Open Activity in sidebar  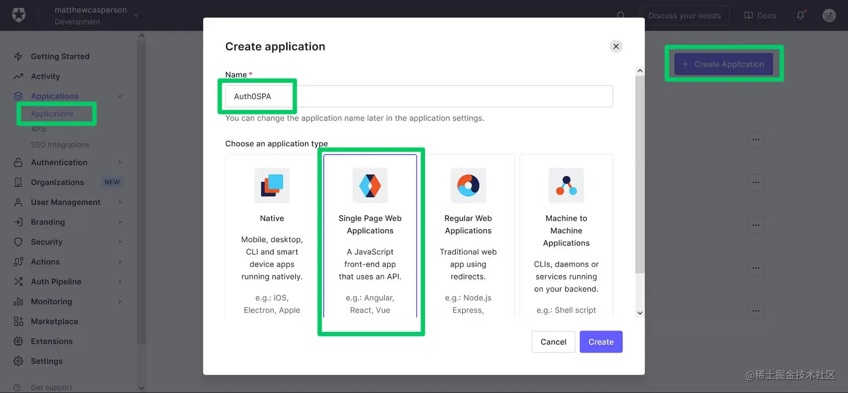pos(45,76)
